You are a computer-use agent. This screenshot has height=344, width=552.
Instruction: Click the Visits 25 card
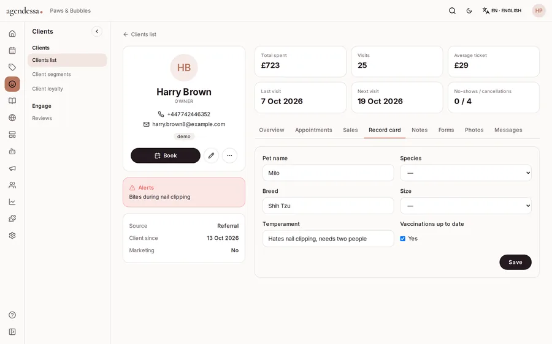(397, 61)
